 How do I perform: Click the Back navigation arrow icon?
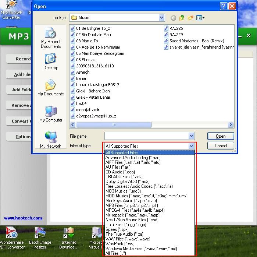tap(174, 18)
